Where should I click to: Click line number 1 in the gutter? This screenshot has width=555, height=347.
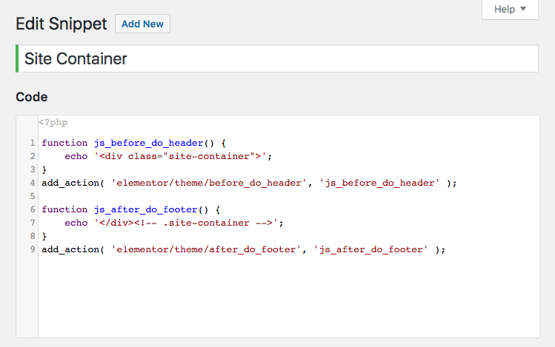33,143
